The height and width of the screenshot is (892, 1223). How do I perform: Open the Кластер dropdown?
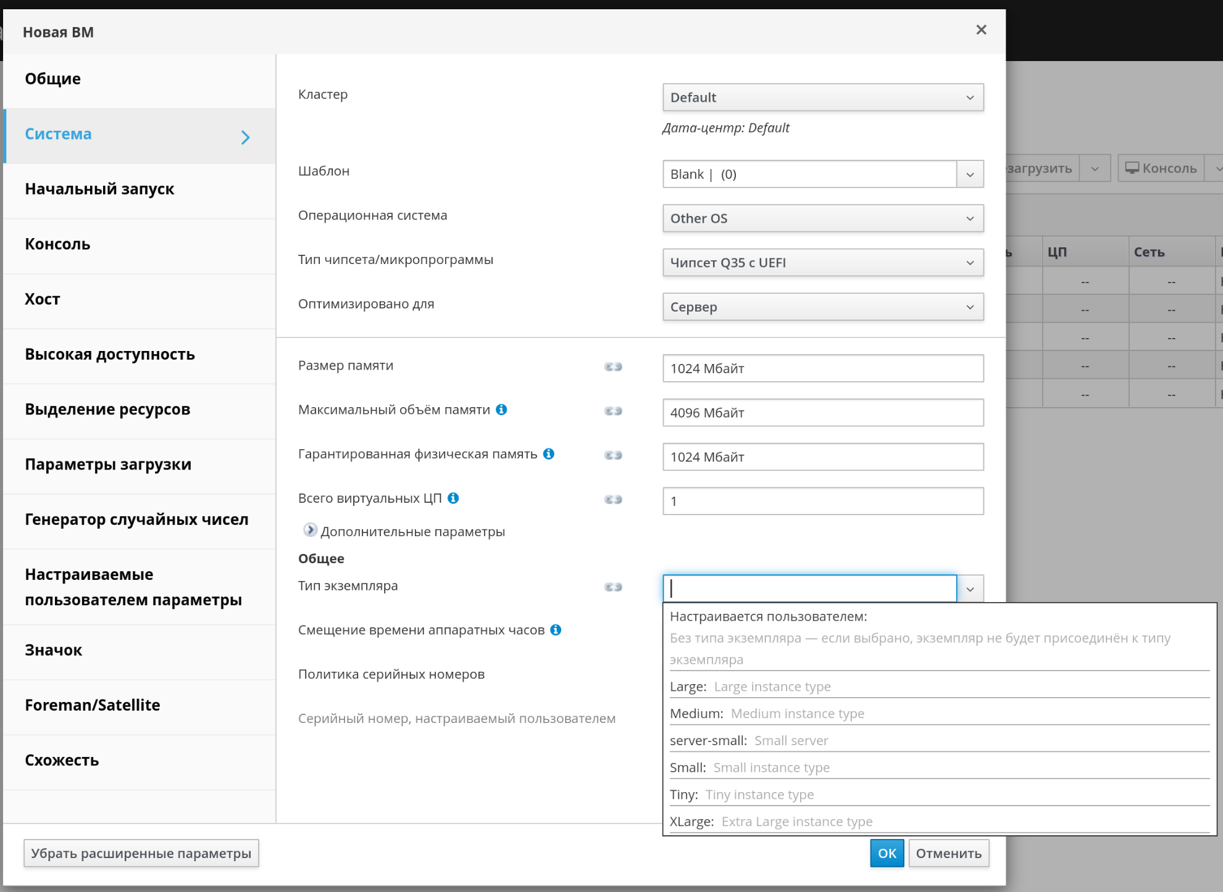[x=822, y=97]
